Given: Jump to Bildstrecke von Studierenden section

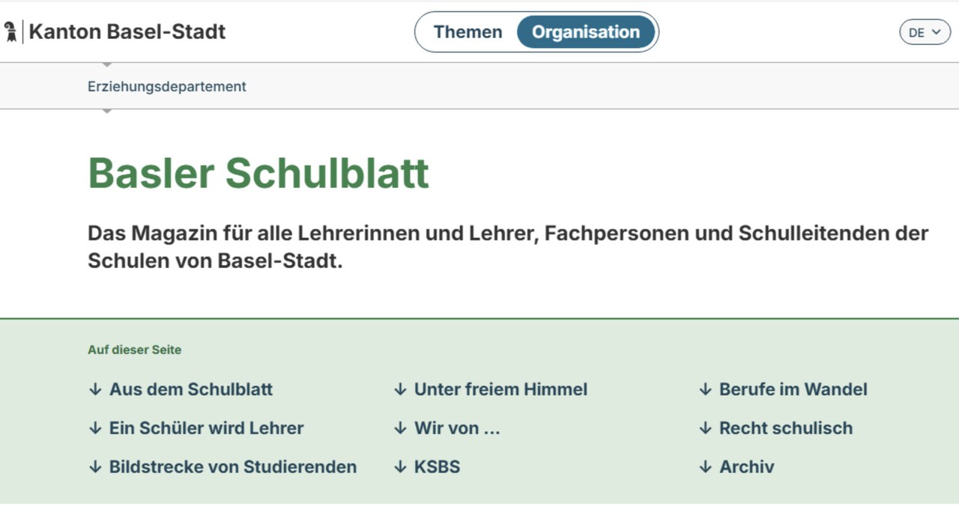Looking at the screenshot, I should pyautogui.click(x=232, y=467).
